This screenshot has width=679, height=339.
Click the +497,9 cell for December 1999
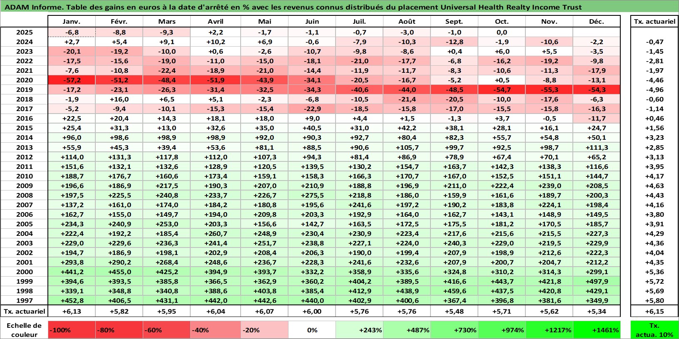coord(597,281)
